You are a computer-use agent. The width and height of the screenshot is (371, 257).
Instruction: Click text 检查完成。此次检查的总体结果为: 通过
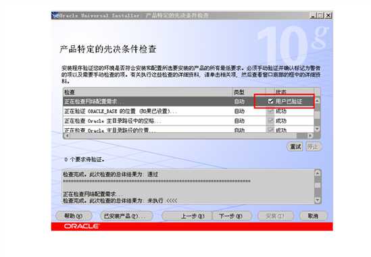[x=110, y=175]
